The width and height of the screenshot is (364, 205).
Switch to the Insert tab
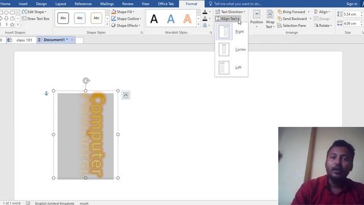[x=23, y=4]
